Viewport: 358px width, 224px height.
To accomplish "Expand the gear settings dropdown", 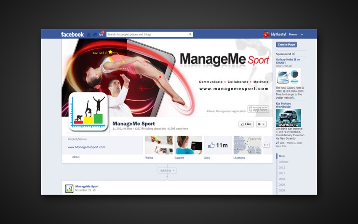I will (261, 124).
